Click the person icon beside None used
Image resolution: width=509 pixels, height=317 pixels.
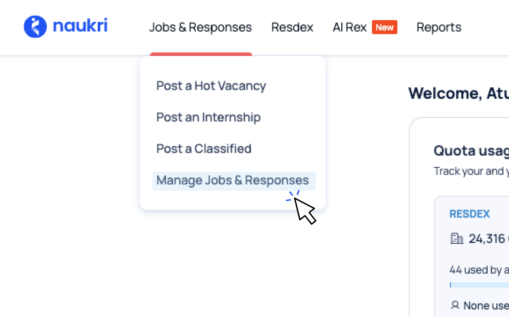click(455, 305)
